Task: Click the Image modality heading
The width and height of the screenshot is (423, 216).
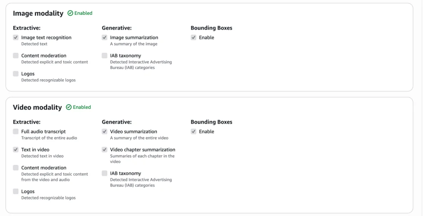Action: tap(38, 13)
